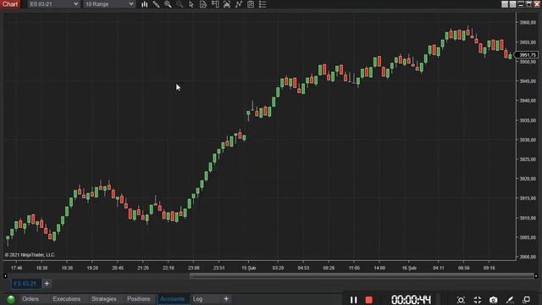Stop the recording with red square
Viewport: 542px width, 305px height.
(369, 300)
